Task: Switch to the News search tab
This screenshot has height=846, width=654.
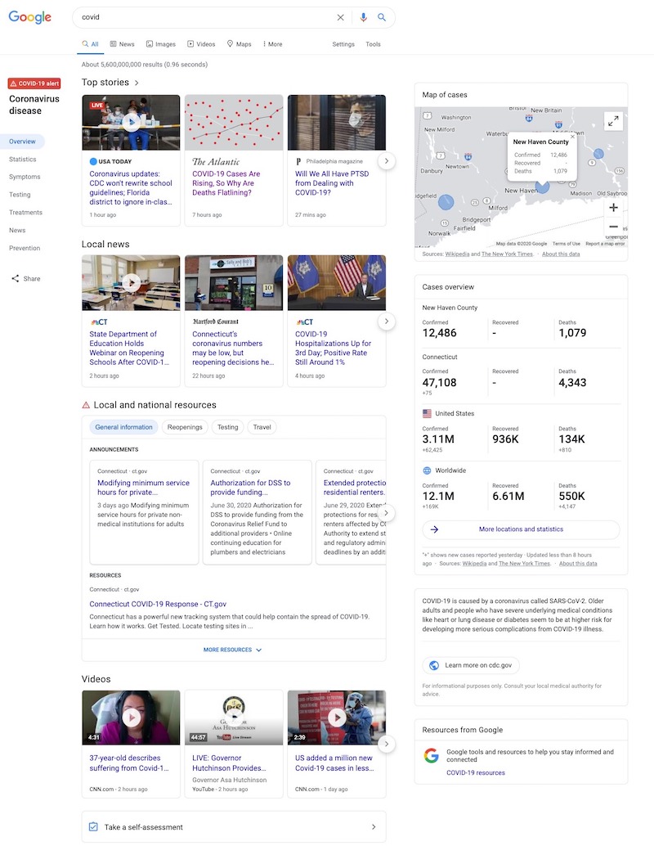Action: (123, 44)
